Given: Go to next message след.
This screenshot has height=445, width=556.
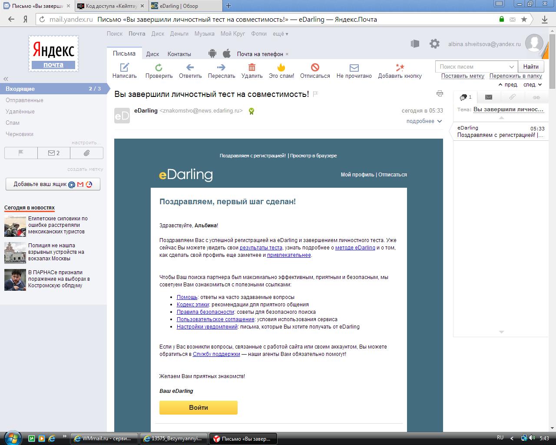Looking at the screenshot, I should point(533,85).
